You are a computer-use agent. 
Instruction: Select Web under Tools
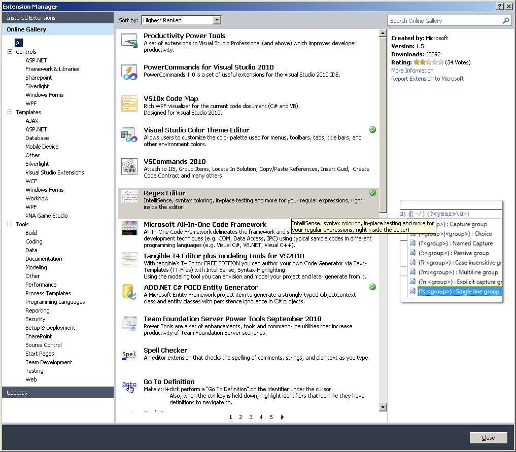click(31, 379)
